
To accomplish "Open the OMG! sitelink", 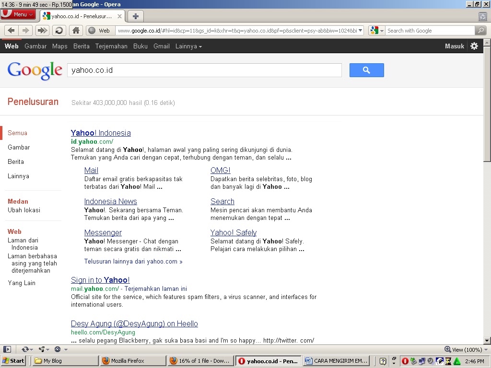I will point(221,170).
